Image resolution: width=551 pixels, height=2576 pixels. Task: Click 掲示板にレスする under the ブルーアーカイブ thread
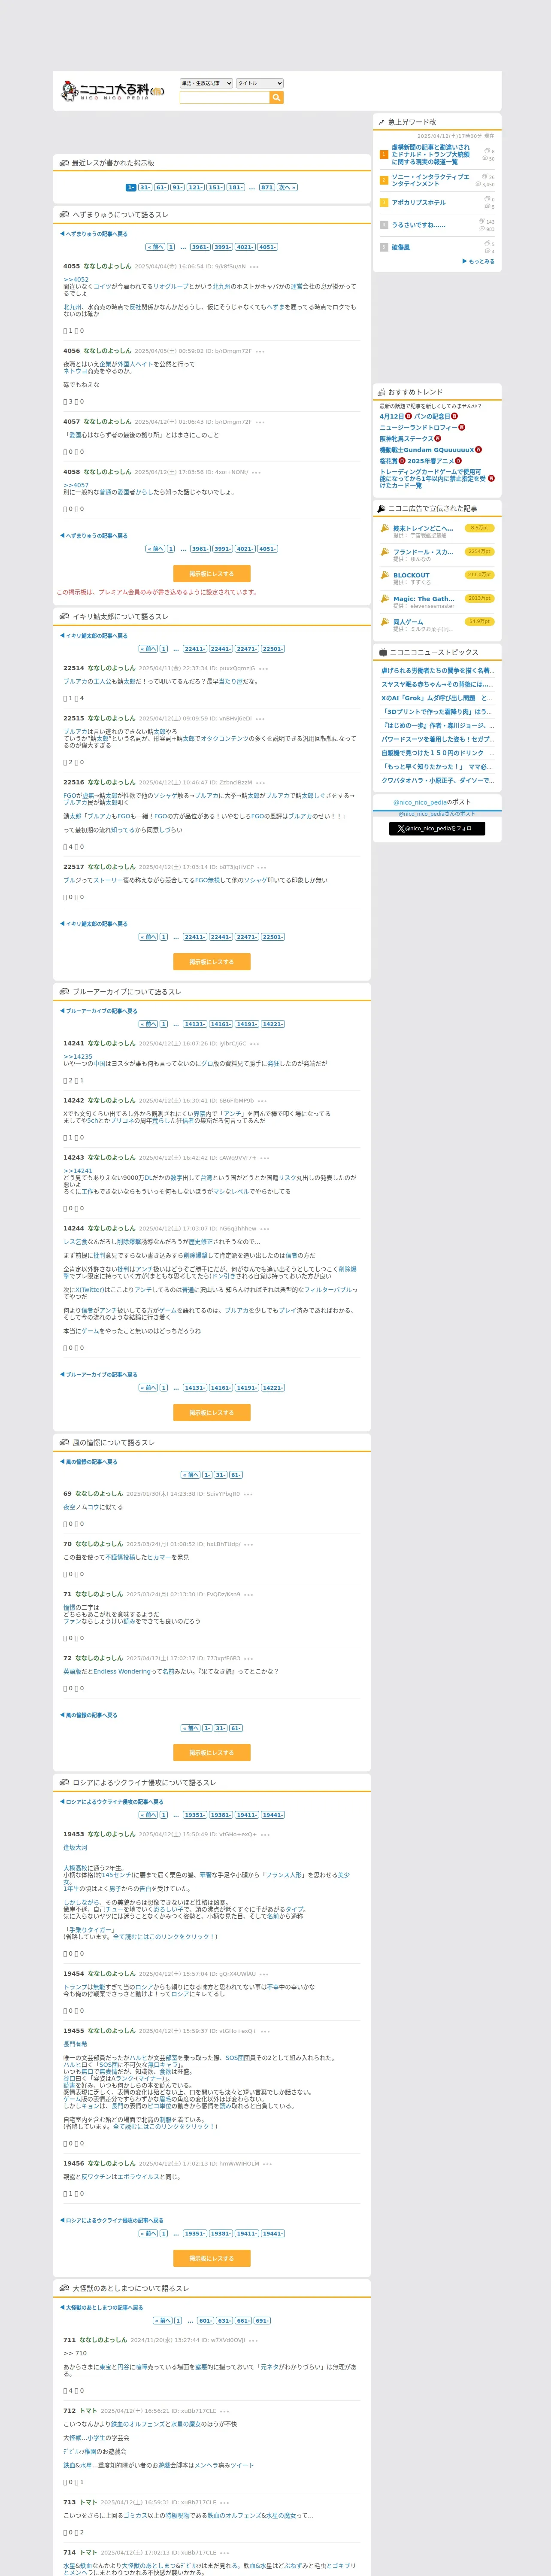(212, 1413)
